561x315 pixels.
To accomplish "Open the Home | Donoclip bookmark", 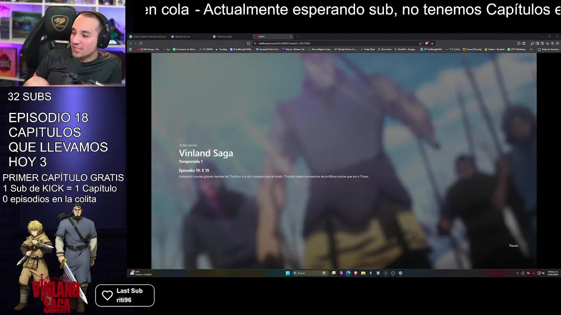I will (x=472, y=49).
